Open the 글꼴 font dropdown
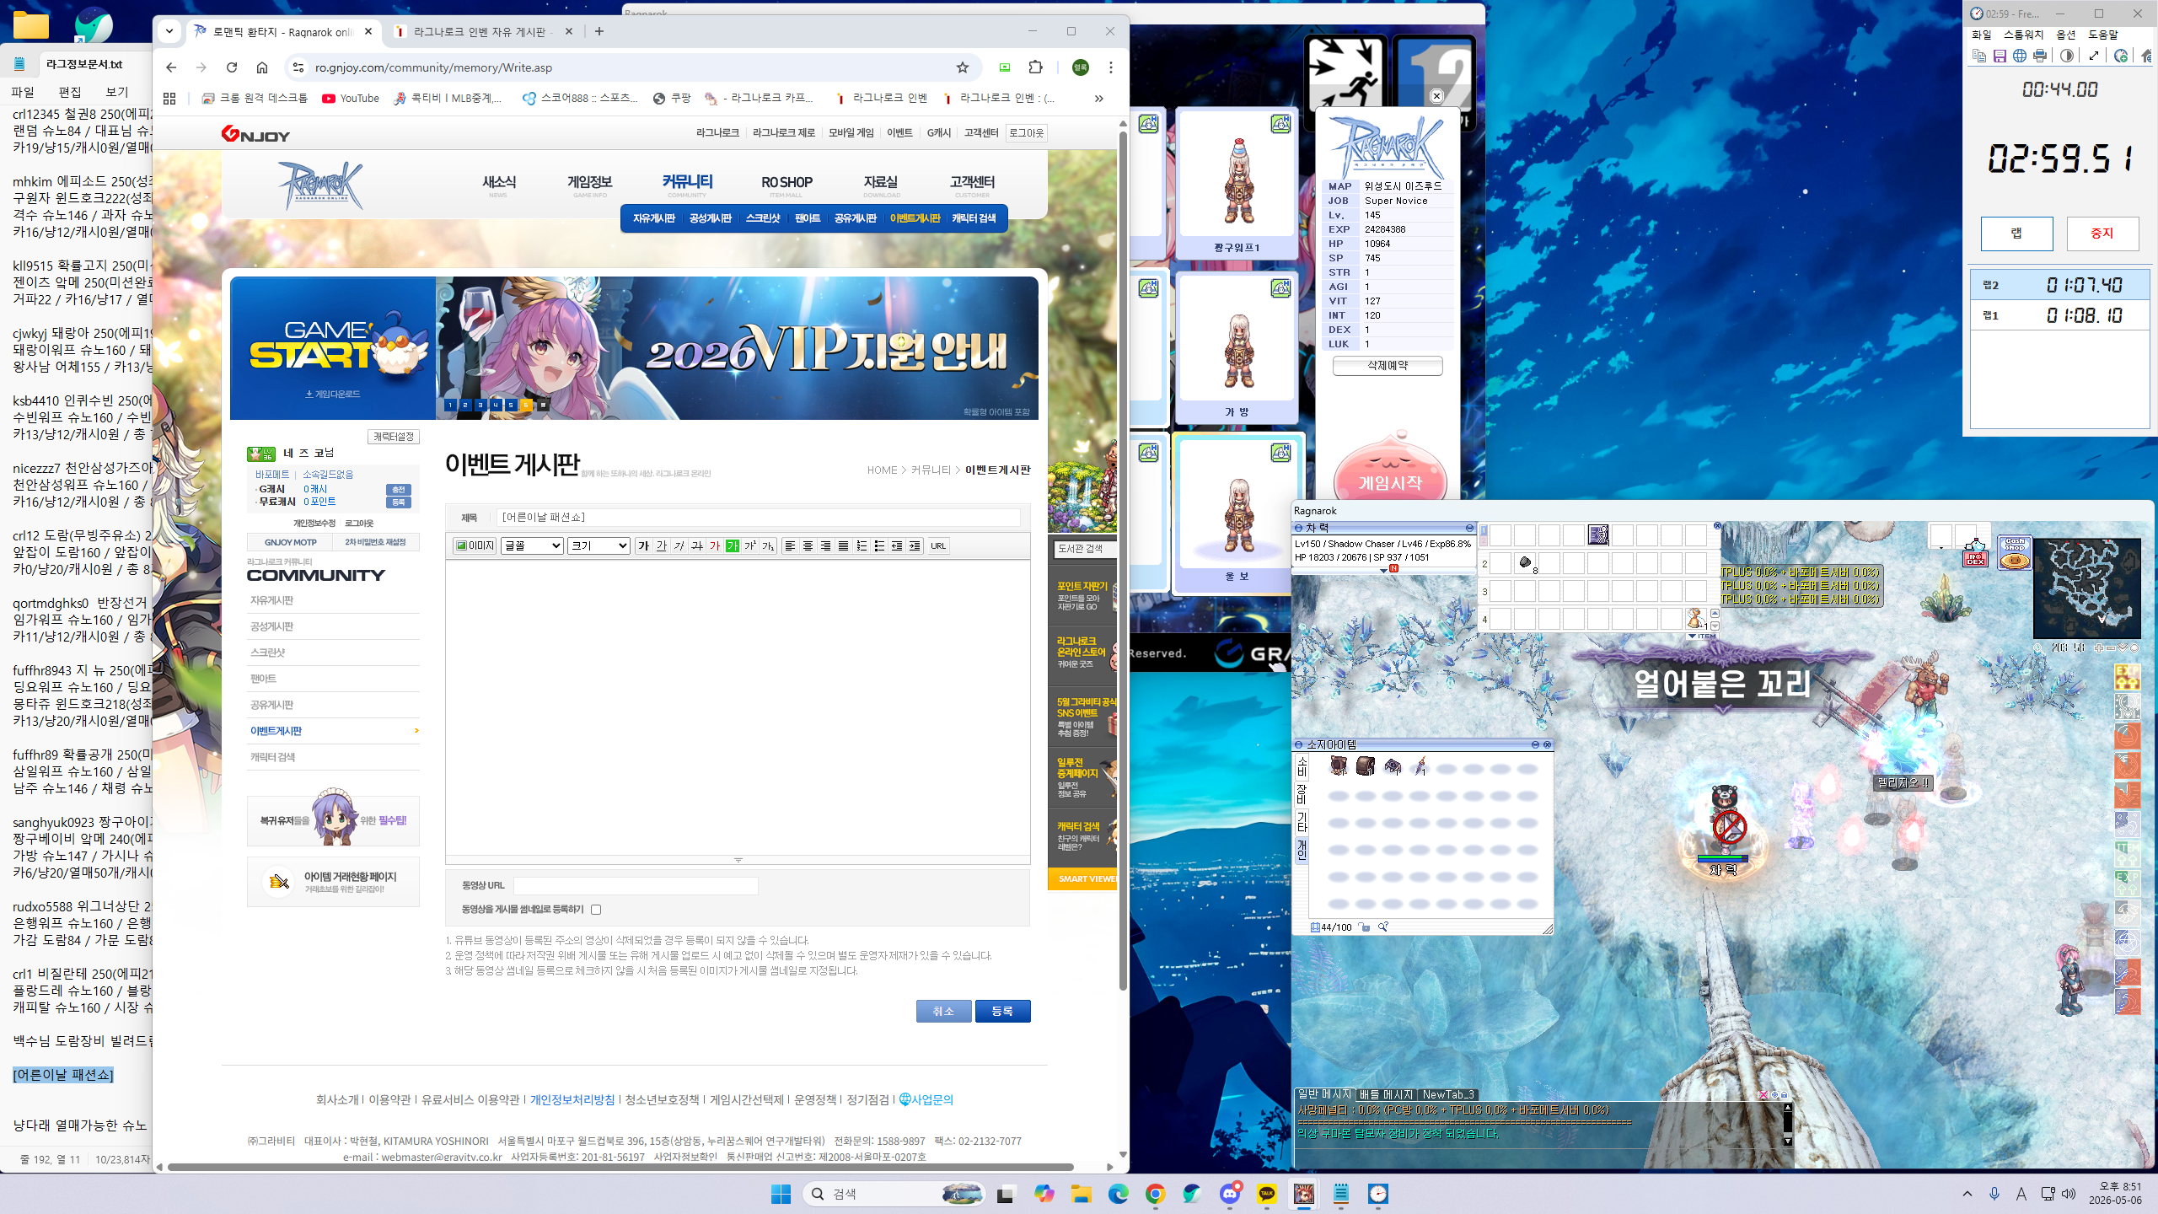 coord(533,545)
